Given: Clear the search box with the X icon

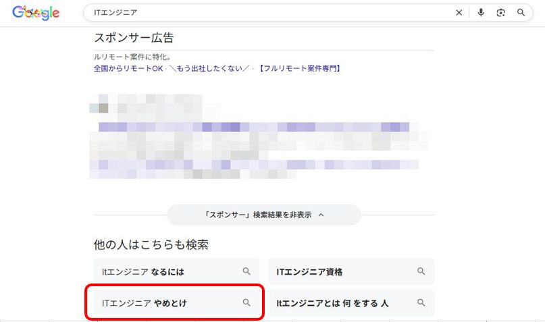Looking at the screenshot, I should point(459,13).
